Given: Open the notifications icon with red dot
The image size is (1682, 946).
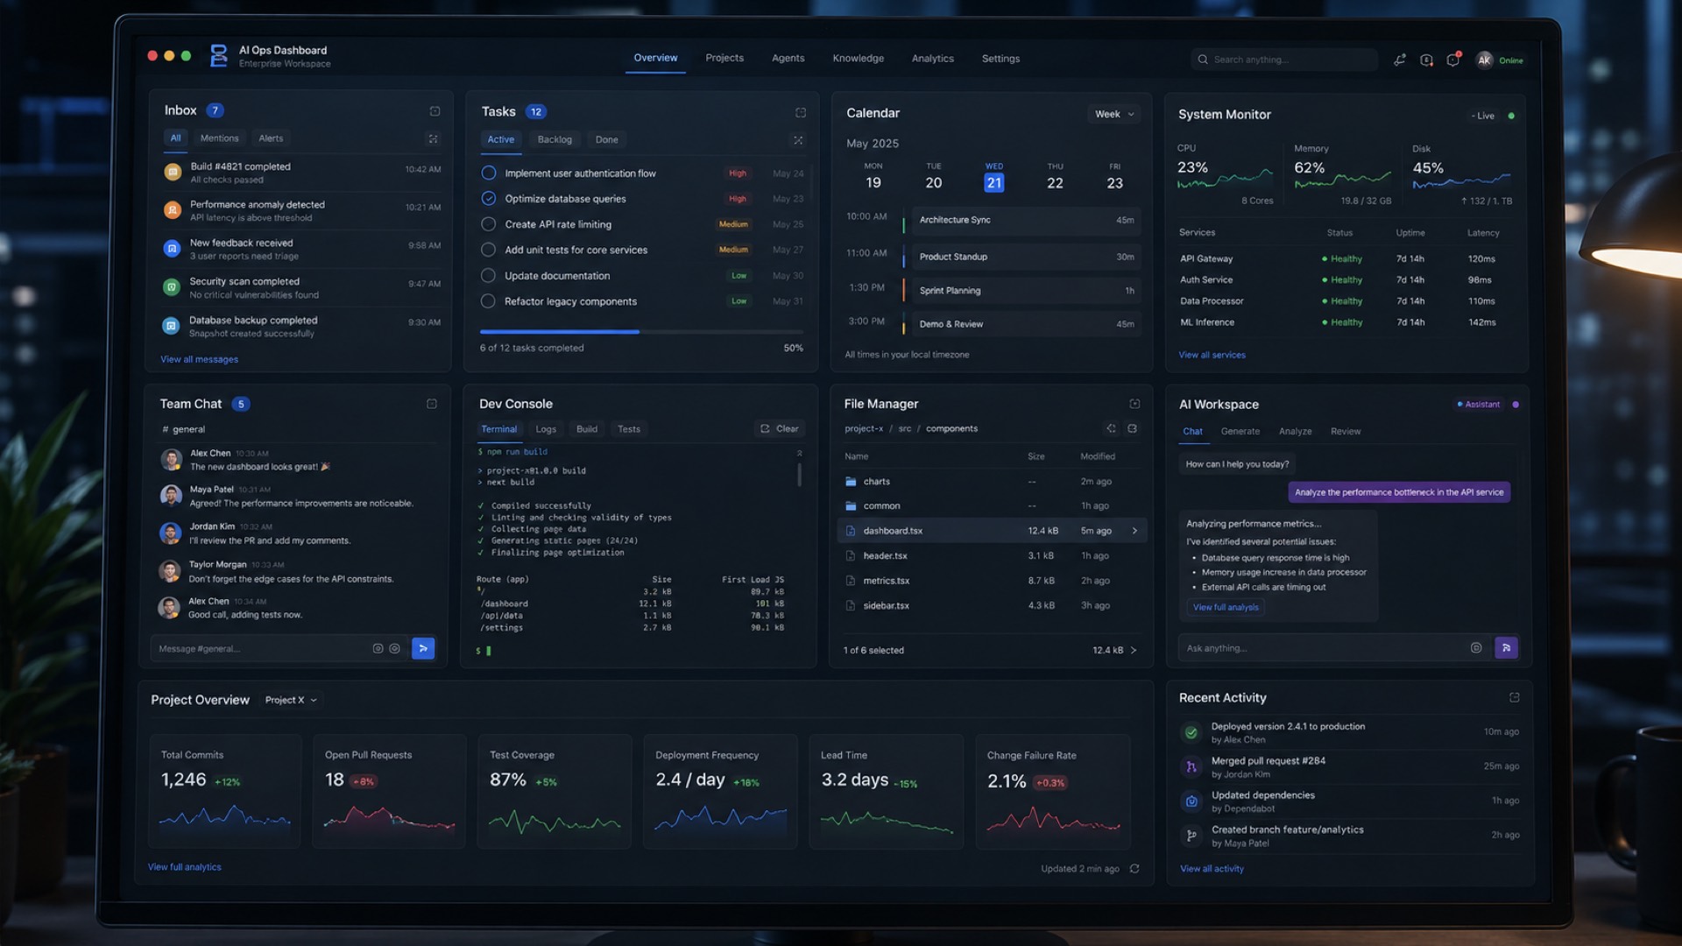Looking at the screenshot, I should click(x=1453, y=60).
